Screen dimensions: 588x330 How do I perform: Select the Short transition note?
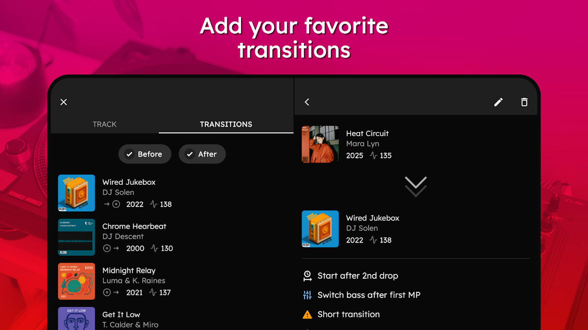click(x=349, y=314)
